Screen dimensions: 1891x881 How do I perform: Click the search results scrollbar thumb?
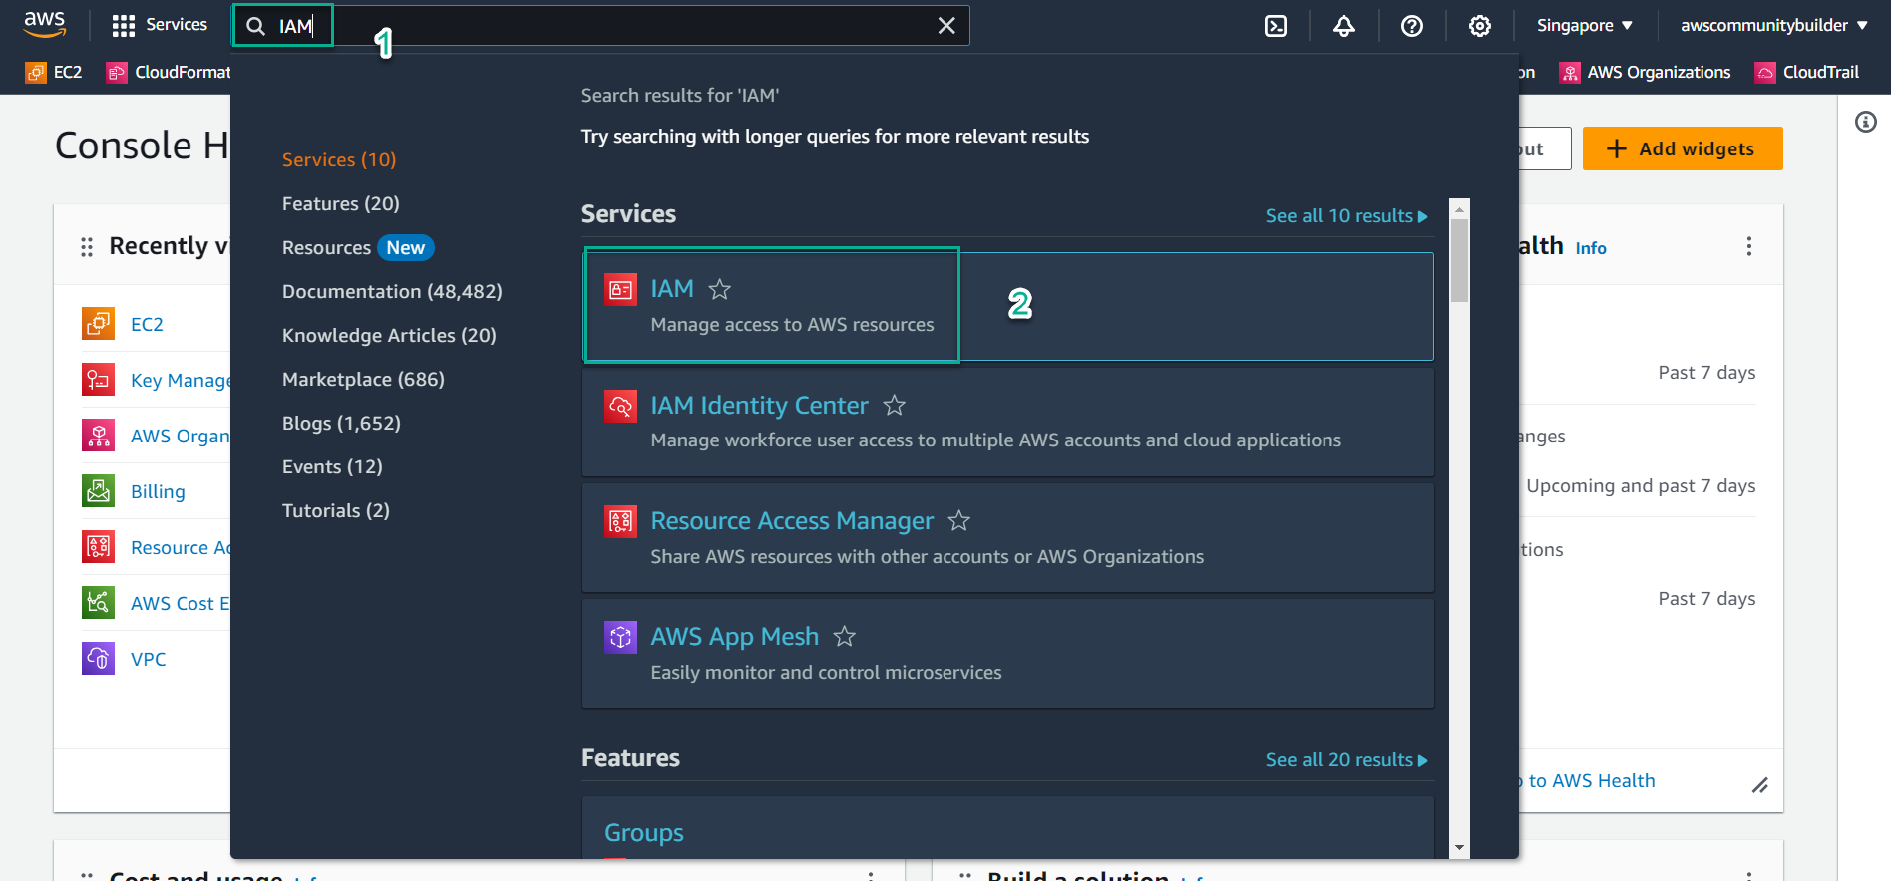pyautogui.click(x=1460, y=261)
